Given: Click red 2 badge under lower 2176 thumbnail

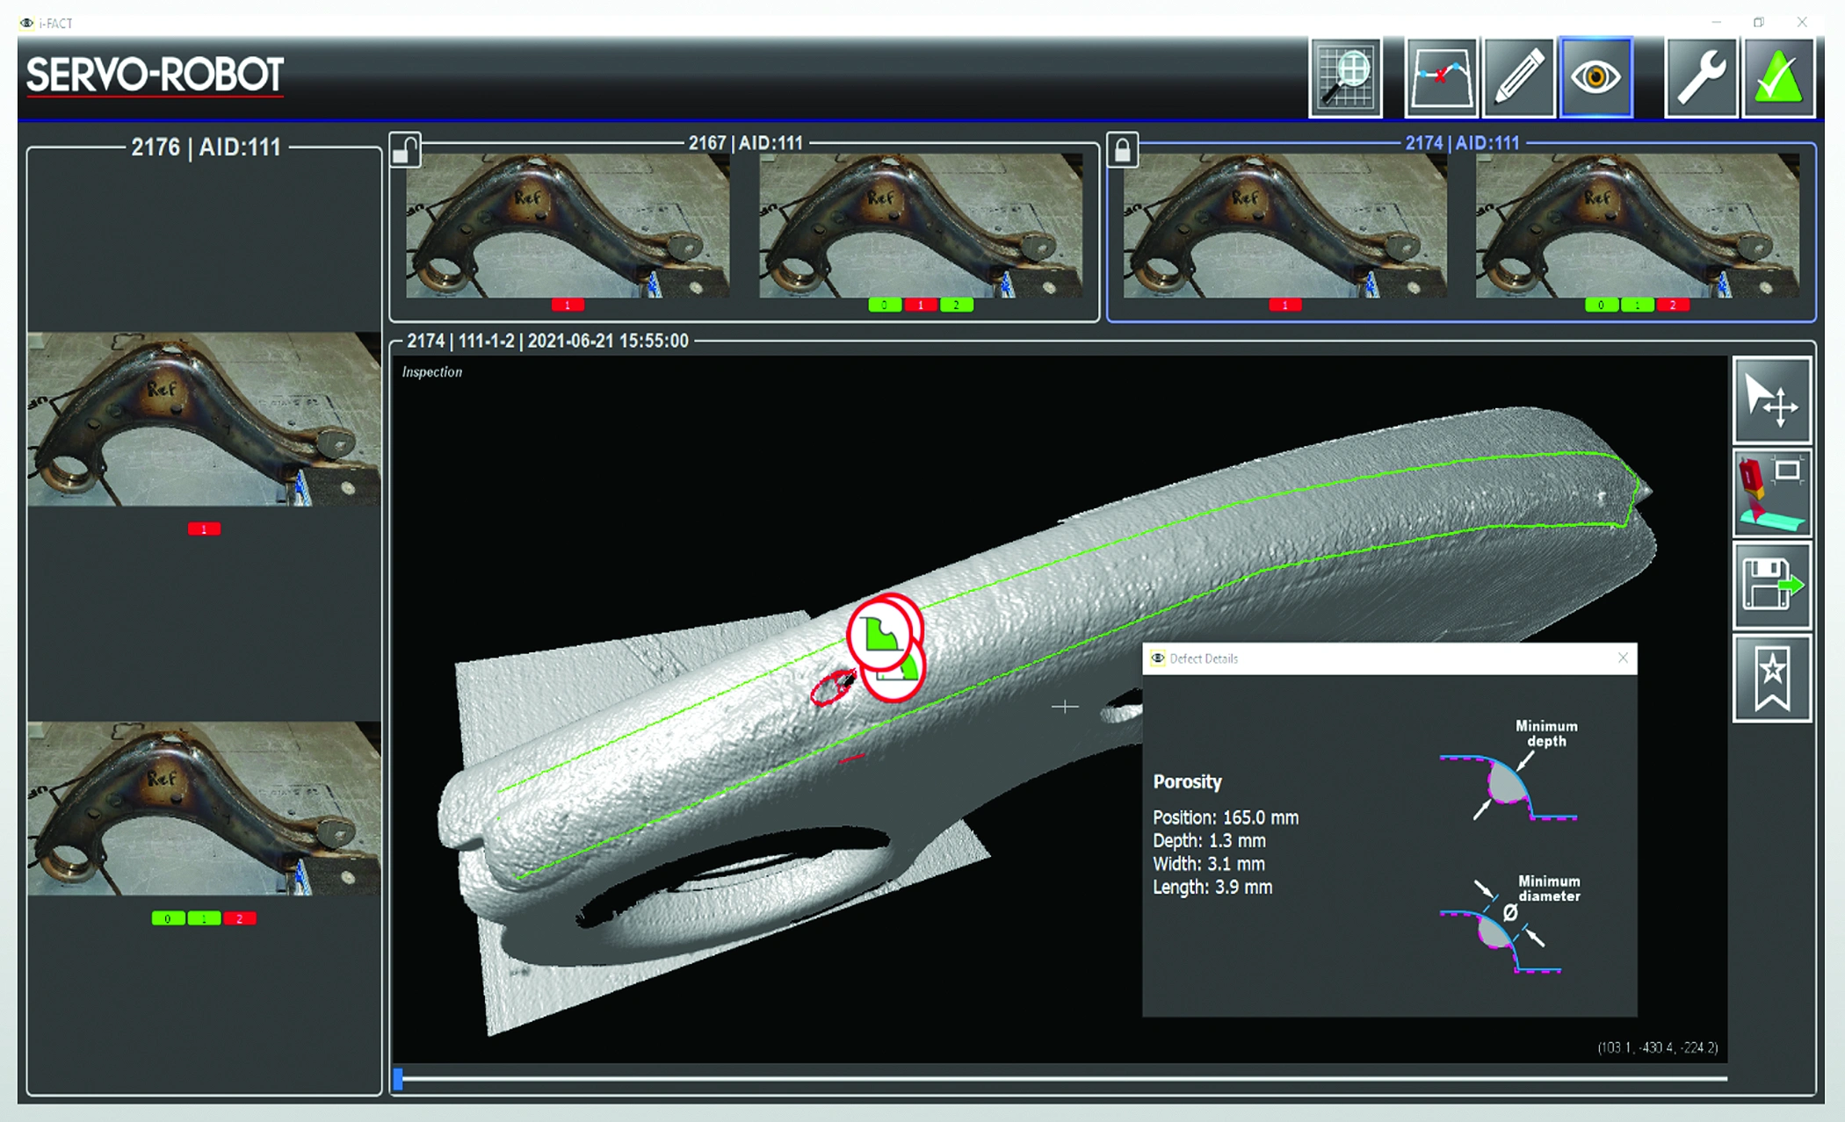Looking at the screenshot, I should [239, 918].
